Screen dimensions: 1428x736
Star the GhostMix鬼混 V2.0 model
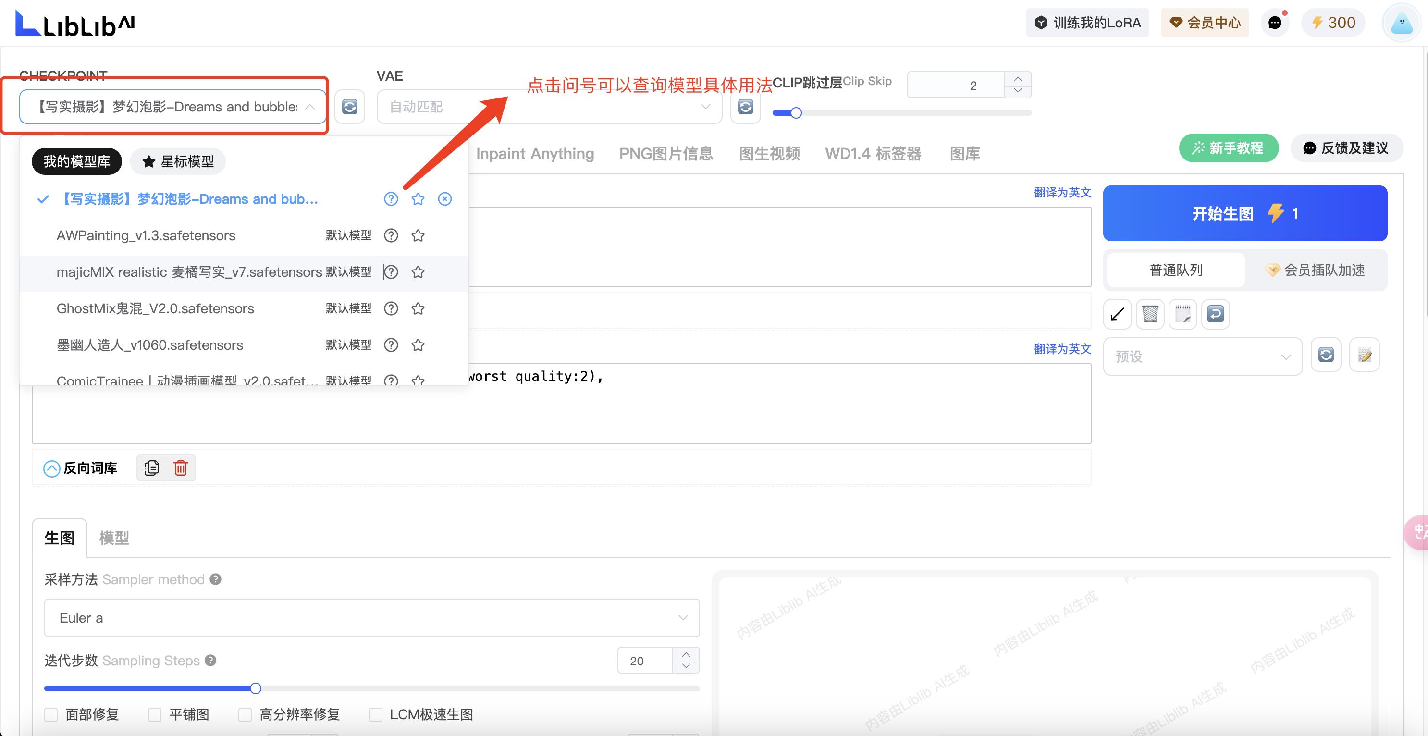[x=418, y=309]
